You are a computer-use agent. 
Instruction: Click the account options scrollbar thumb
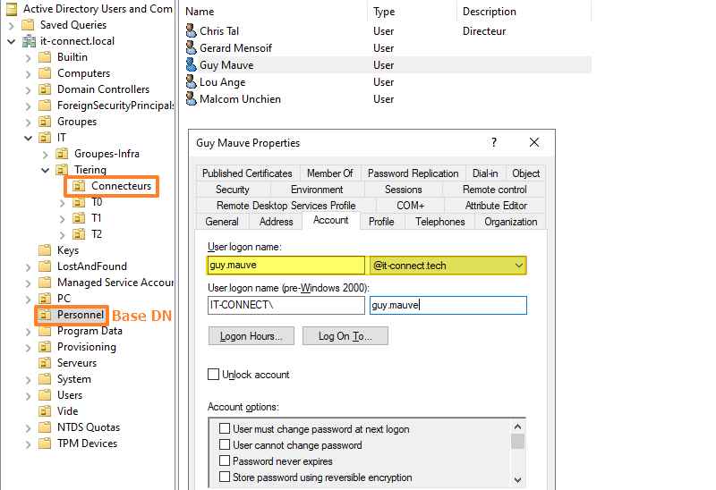pyautogui.click(x=518, y=441)
